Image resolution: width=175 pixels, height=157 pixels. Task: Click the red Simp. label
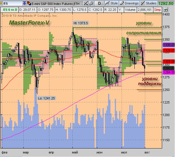click(158, 10)
